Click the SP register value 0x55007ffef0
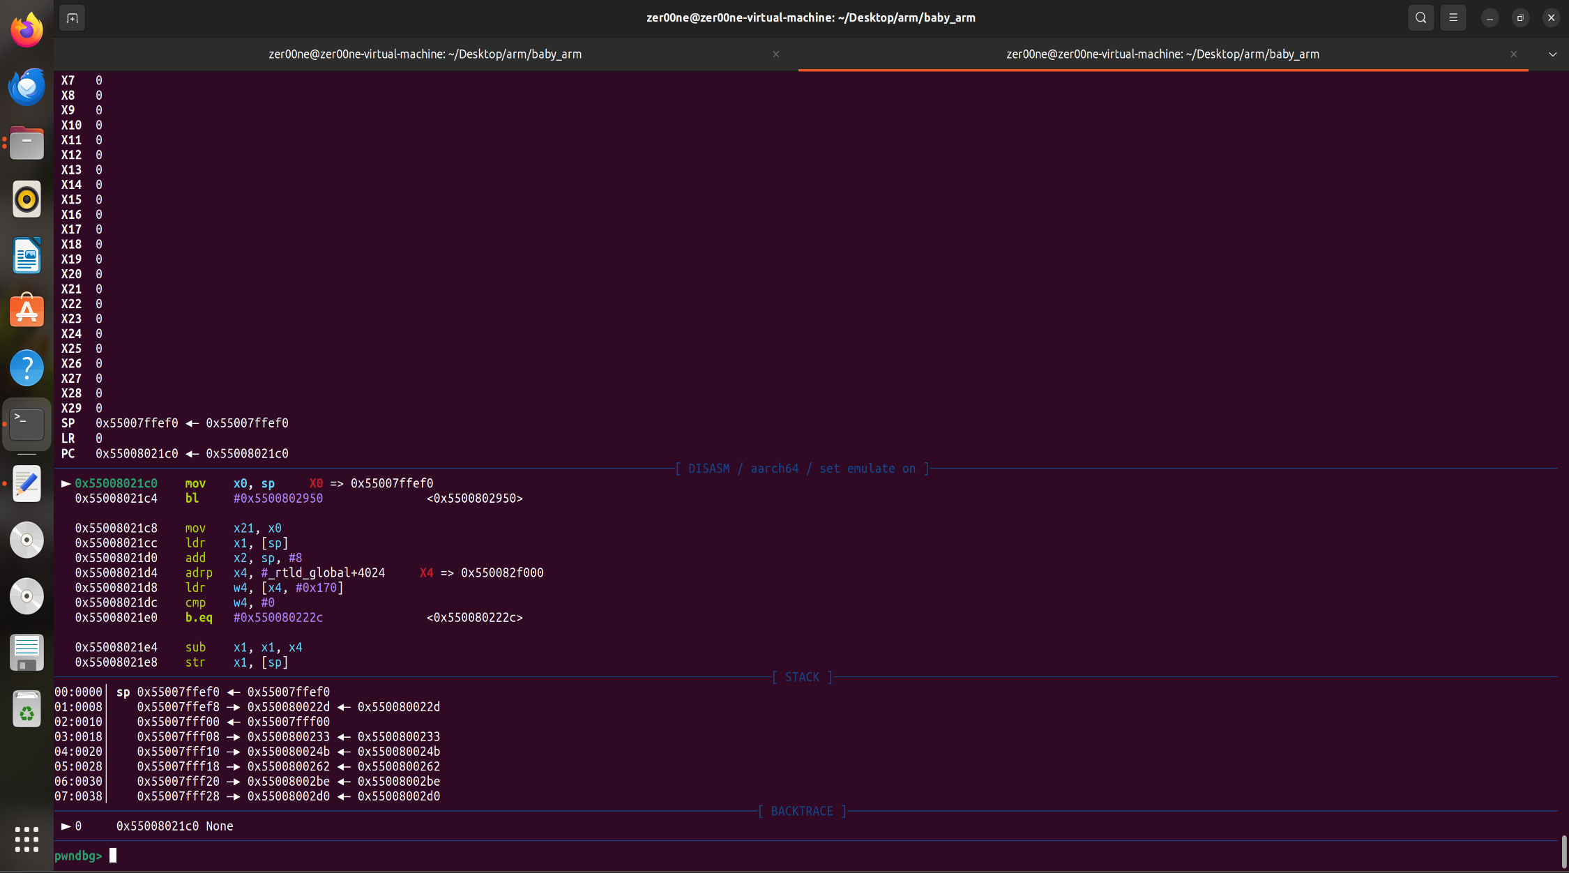This screenshot has width=1569, height=873. [x=137, y=423]
